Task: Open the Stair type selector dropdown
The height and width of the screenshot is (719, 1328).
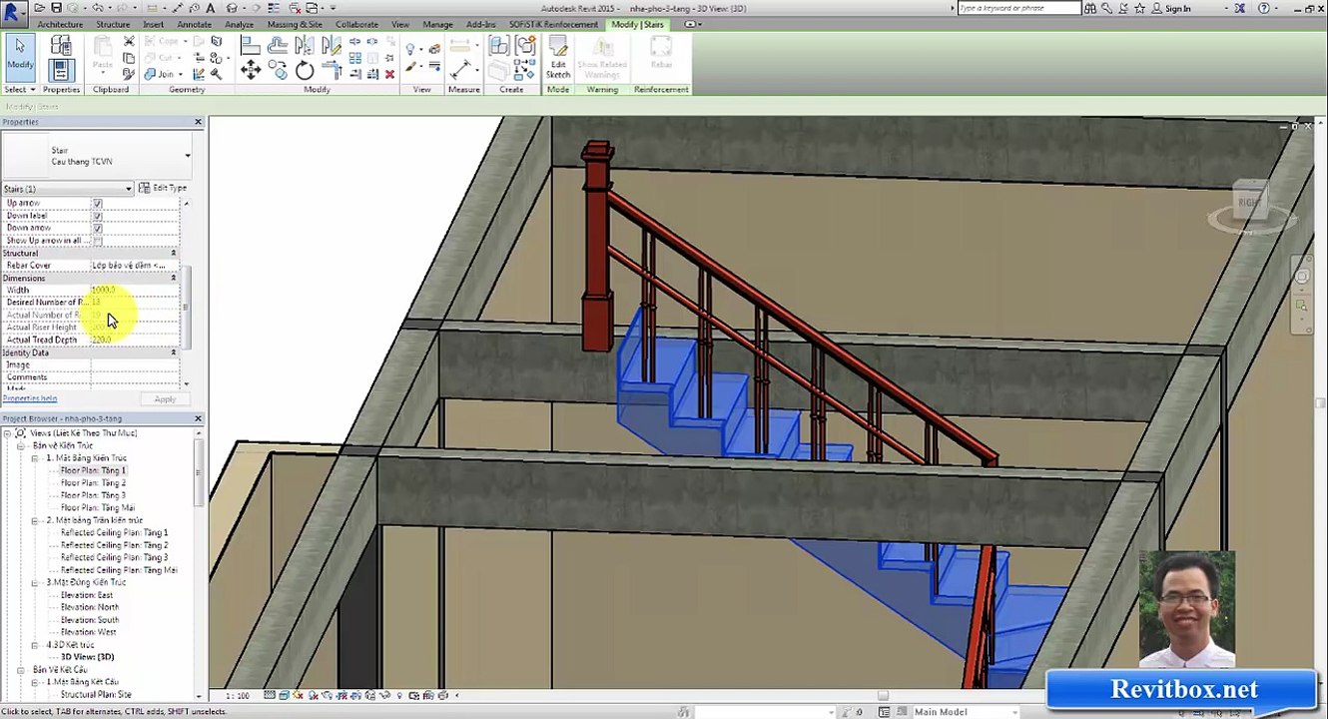Action: pyautogui.click(x=187, y=156)
